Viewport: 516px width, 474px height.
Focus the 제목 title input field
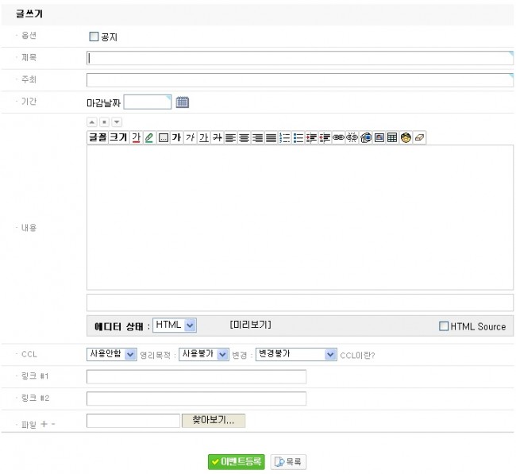click(300, 58)
